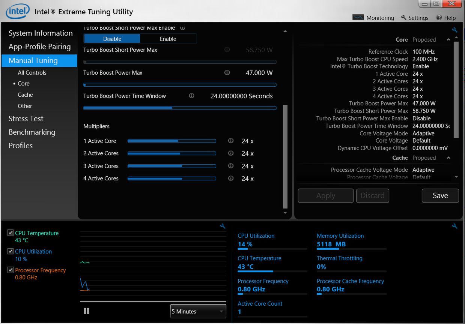Select Core under Manual Tuning
This screenshot has width=465, height=324.
(x=24, y=84)
